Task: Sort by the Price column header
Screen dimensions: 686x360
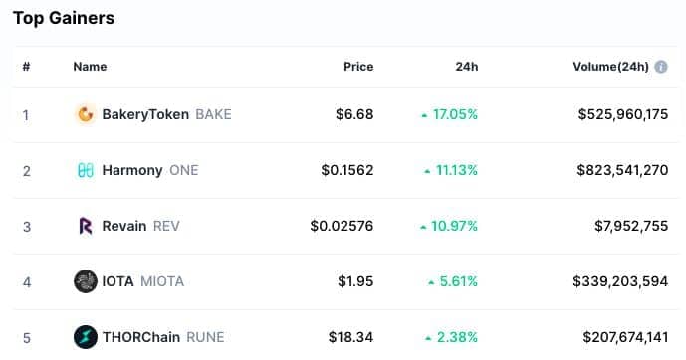Action: [358, 67]
